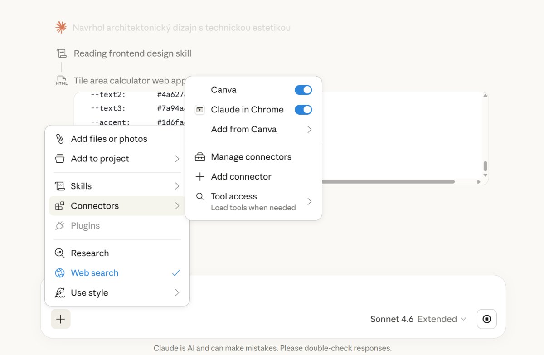The height and width of the screenshot is (355, 544).
Task: Click the Claude in Chrome icon
Action: [200, 110]
